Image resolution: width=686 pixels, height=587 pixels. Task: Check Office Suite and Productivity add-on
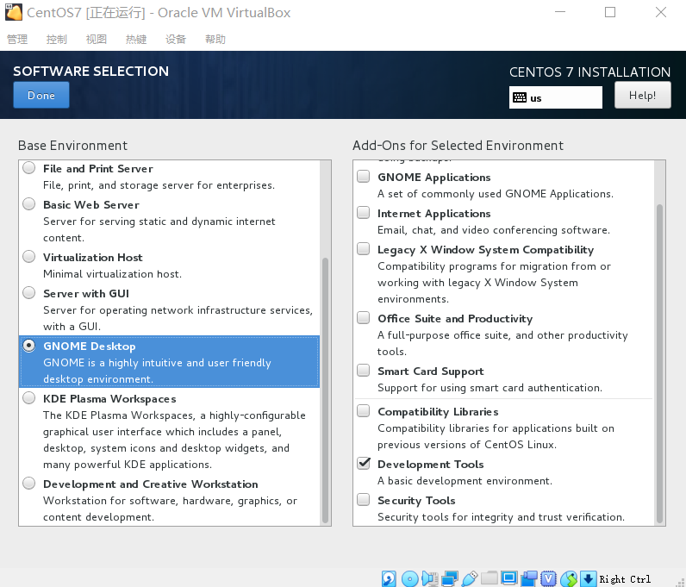pos(363,317)
